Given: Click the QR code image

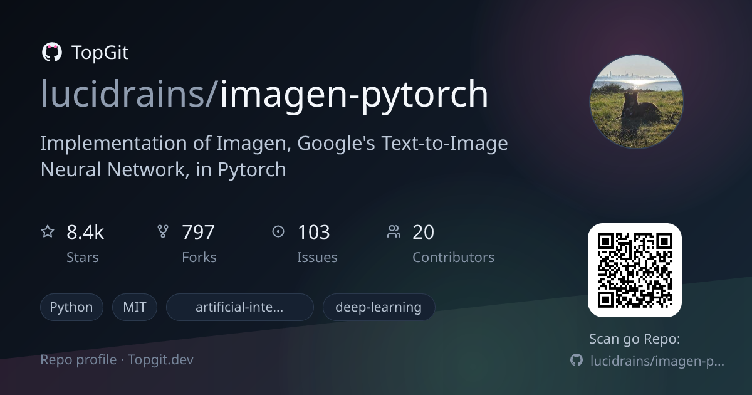Looking at the screenshot, I should point(635,270).
